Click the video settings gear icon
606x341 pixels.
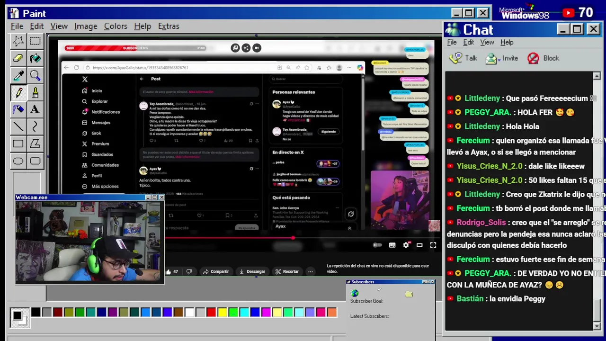pos(406,245)
